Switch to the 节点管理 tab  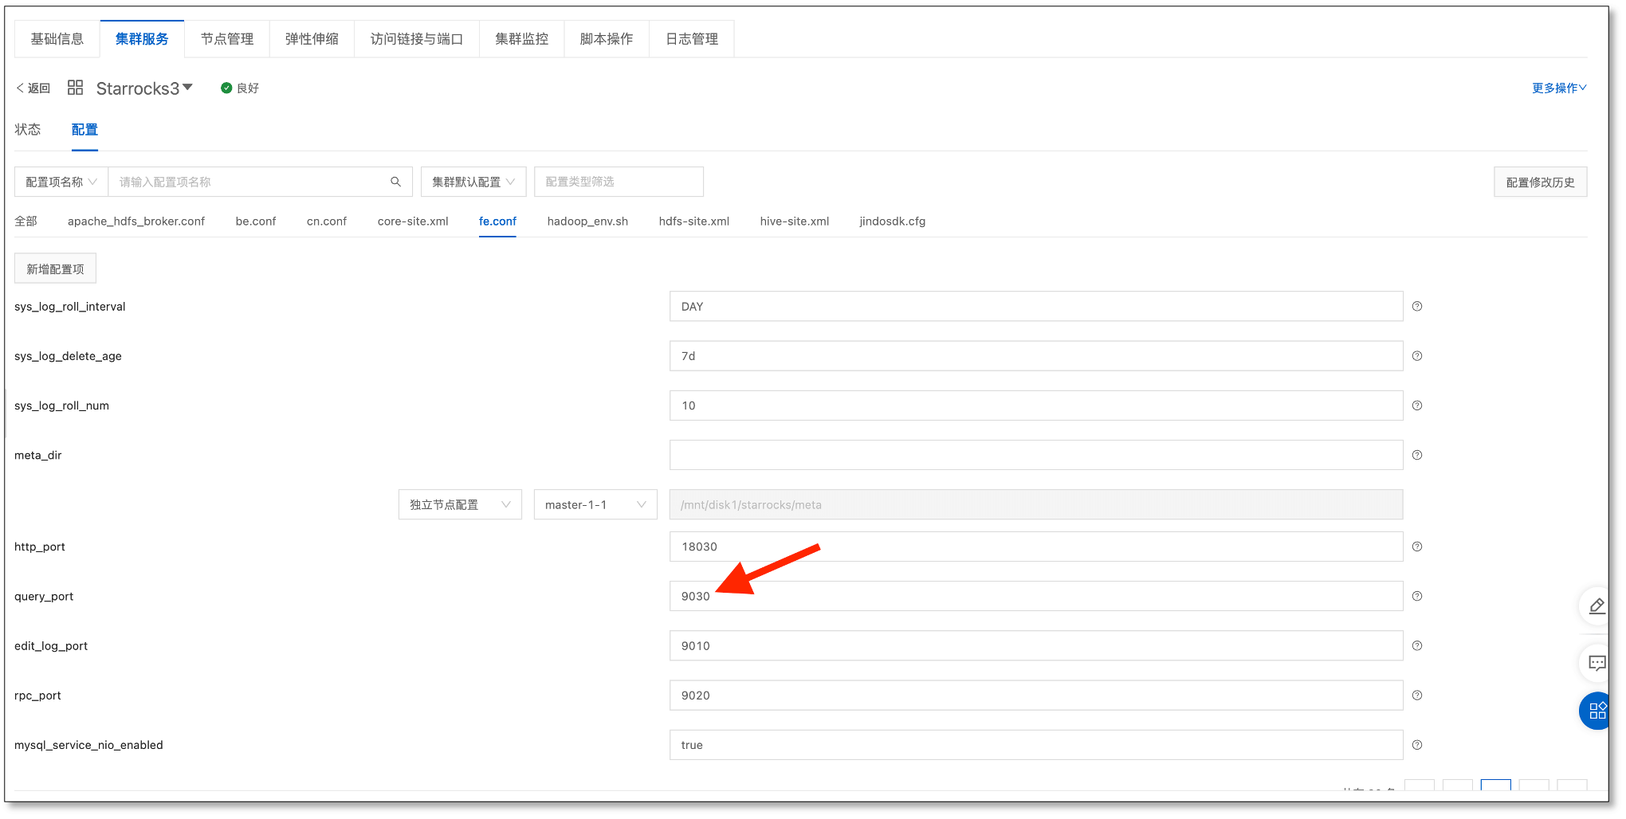pyautogui.click(x=227, y=39)
